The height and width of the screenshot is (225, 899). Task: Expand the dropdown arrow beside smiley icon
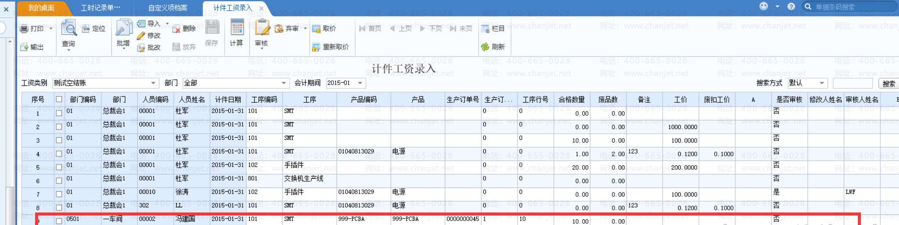point(777,6)
